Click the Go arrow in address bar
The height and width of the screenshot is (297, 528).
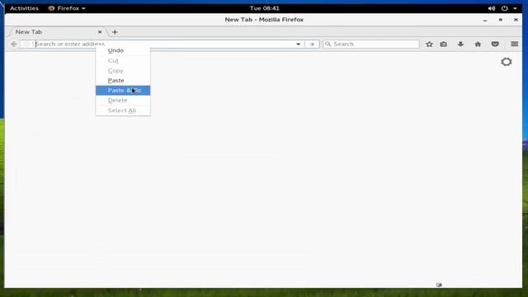[x=312, y=44]
